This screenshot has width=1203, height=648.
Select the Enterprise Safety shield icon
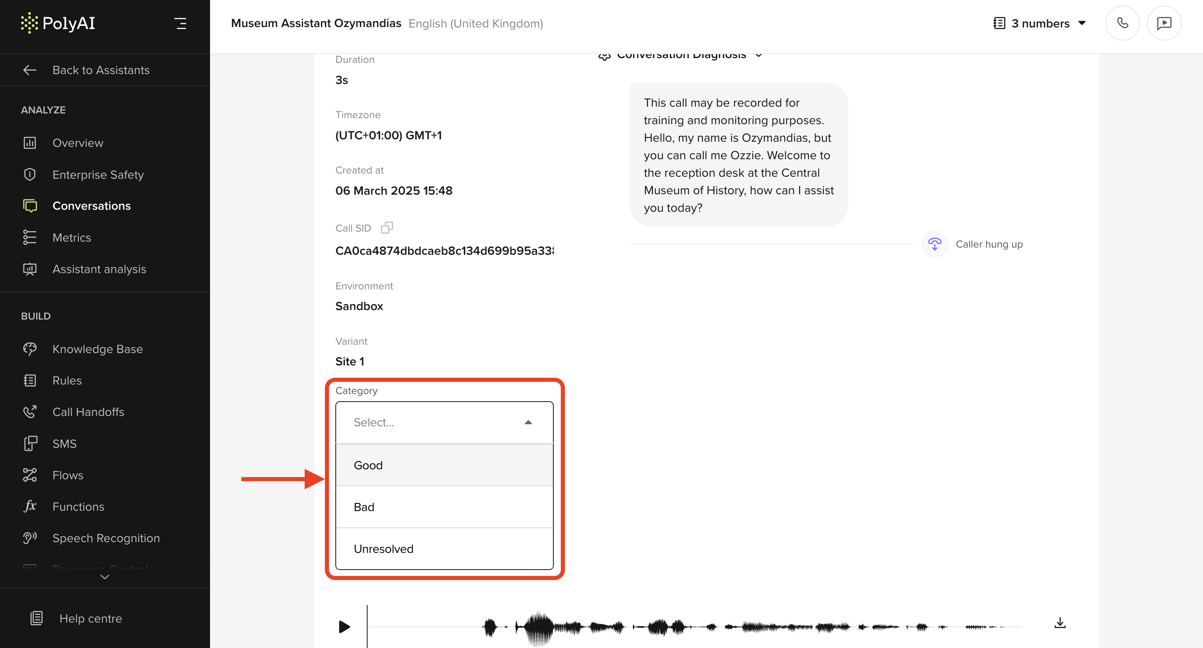(29, 174)
